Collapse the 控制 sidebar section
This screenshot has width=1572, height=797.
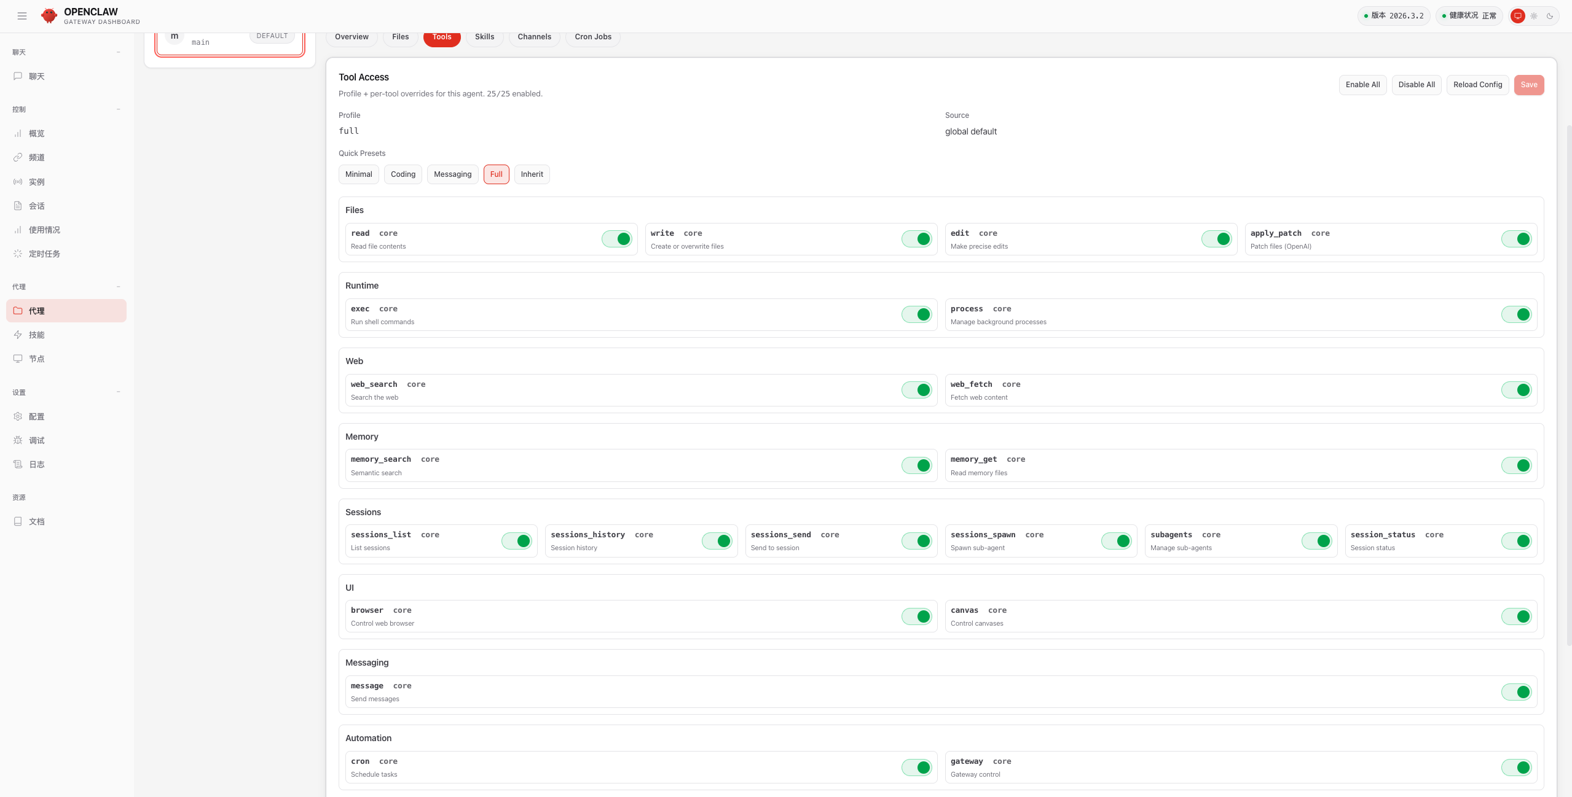(x=118, y=109)
